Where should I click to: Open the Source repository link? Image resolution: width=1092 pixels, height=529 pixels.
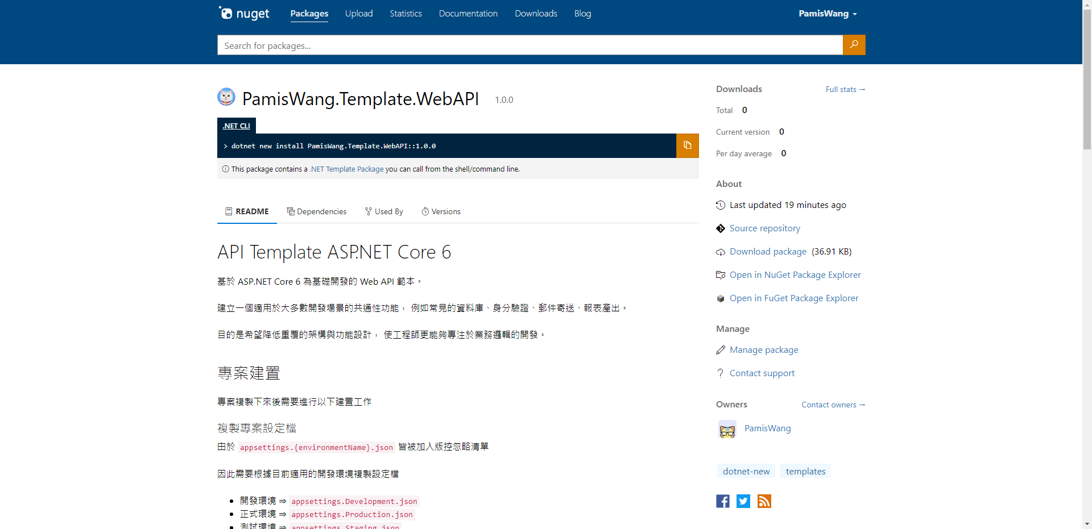tap(765, 228)
